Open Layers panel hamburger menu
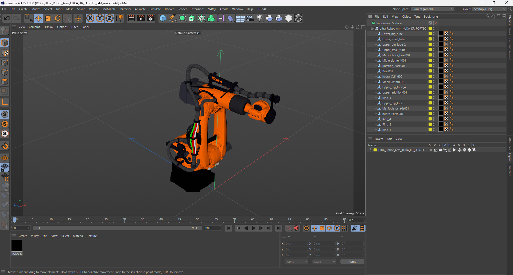This screenshot has width=513, height=275. point(370,139)
